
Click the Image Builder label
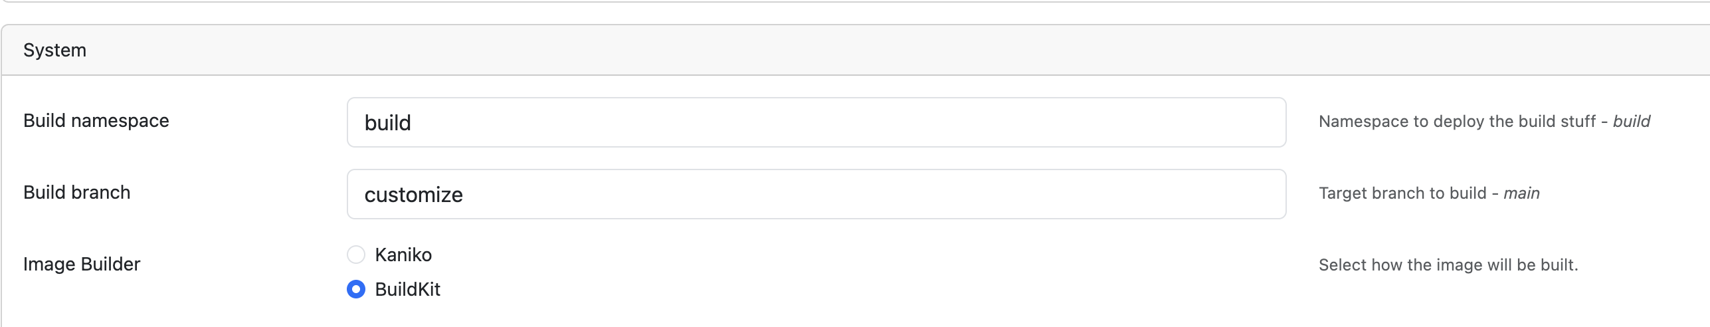(x=82, y=265)
